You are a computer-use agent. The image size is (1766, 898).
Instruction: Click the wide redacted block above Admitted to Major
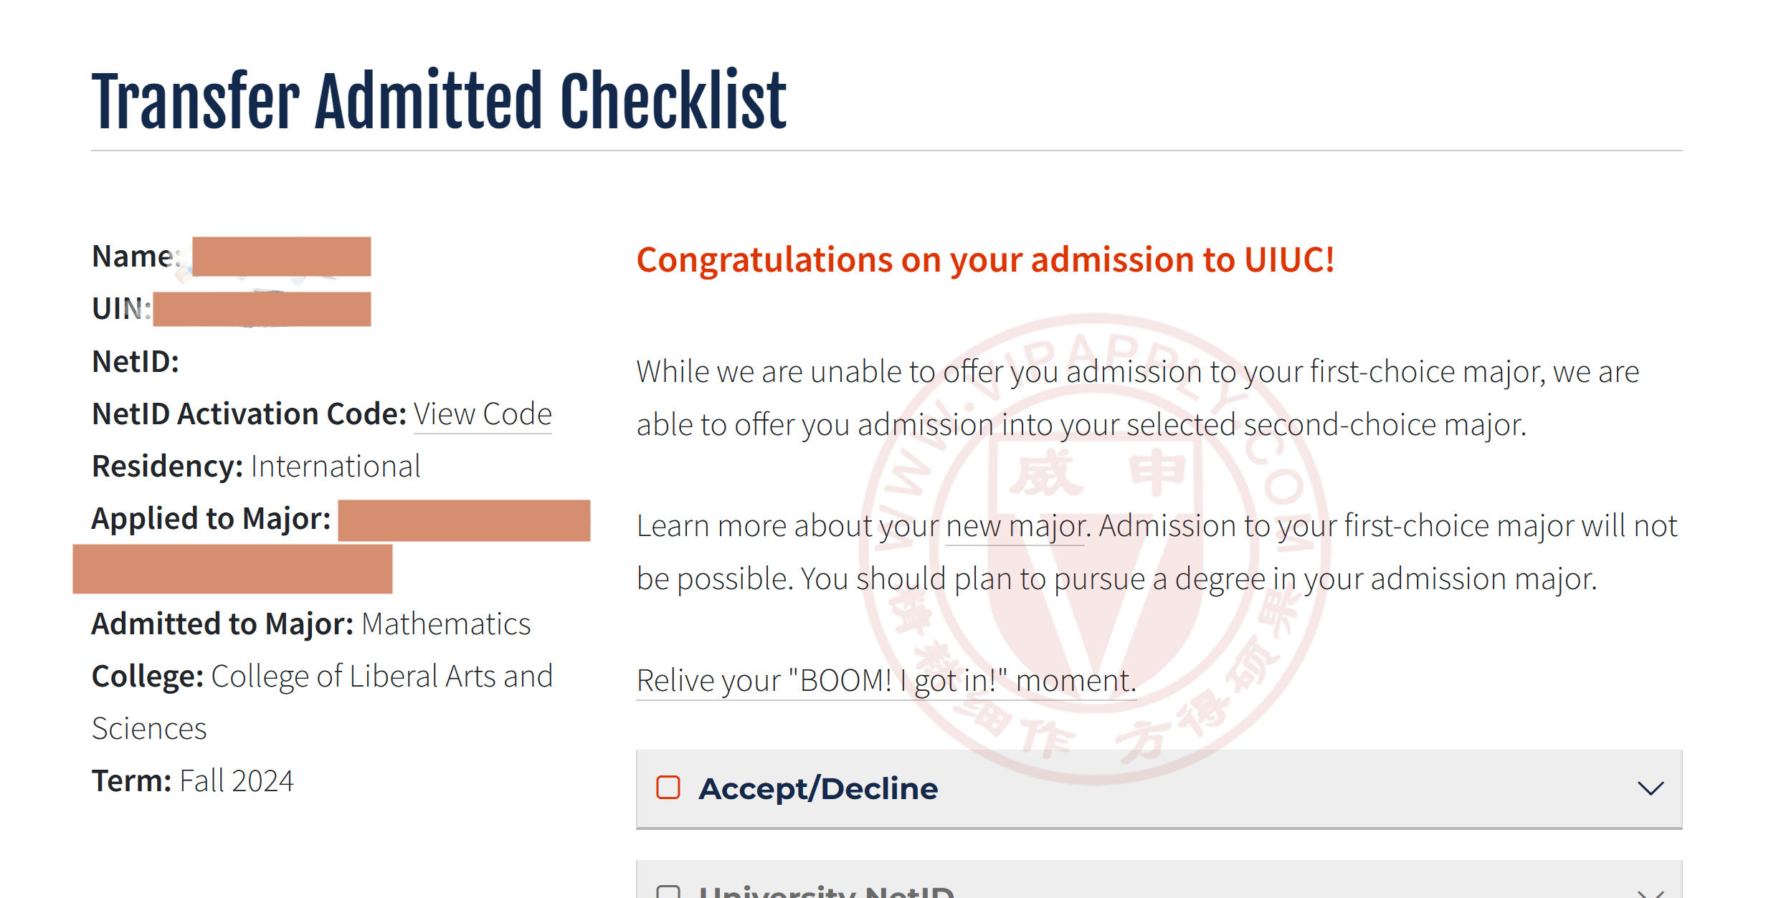click(x=232, y=569)
